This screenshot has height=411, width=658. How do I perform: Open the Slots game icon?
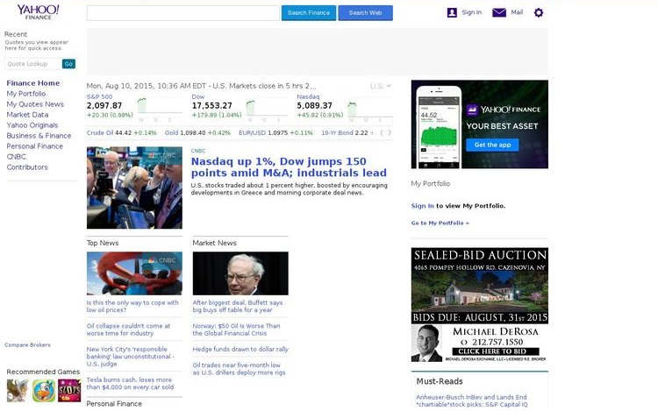point(69,391)
